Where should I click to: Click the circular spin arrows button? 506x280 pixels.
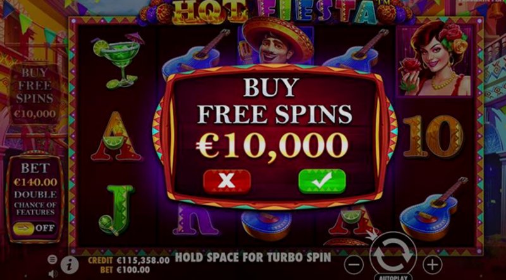[x=393, y=254]
